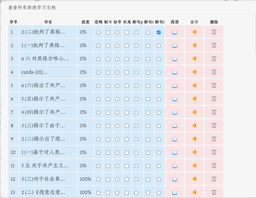Select book name '2 (二)揭示出了现…'
This screenshot has height=198, width=256.
click(x=48, y=139)
